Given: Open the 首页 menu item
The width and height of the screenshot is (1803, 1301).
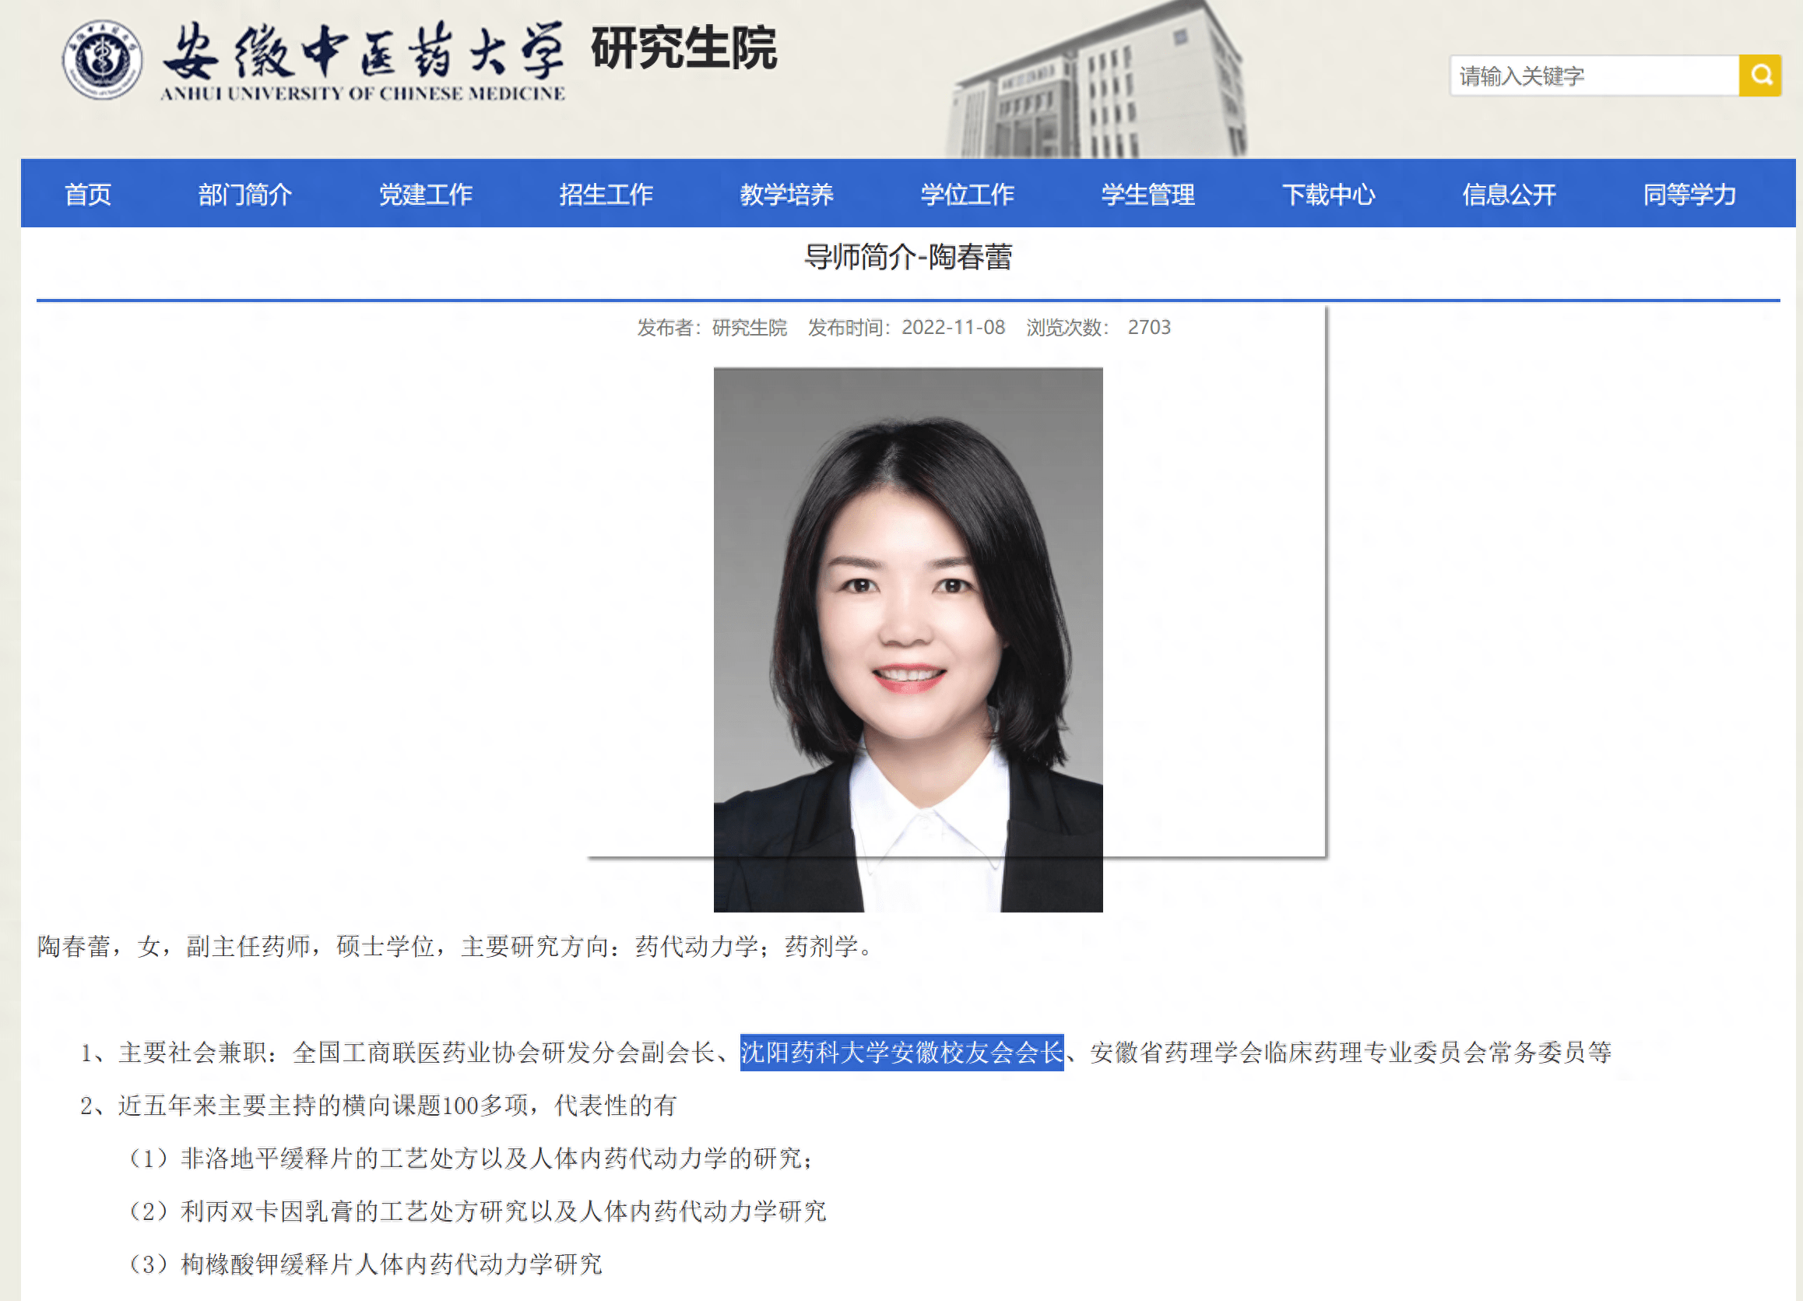Looking at the screenshot, I should 88,194.
